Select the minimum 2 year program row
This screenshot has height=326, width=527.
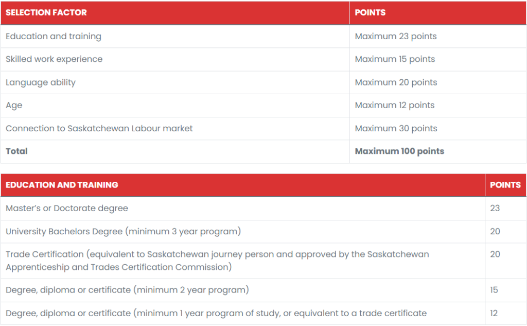point(263,290)
